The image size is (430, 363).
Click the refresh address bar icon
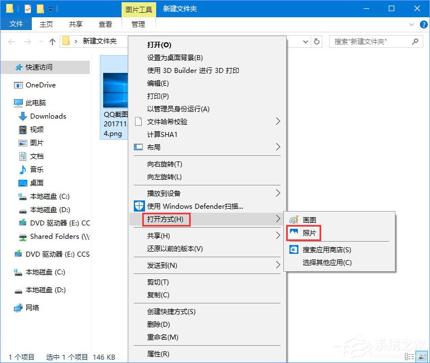tap(317, 42)
